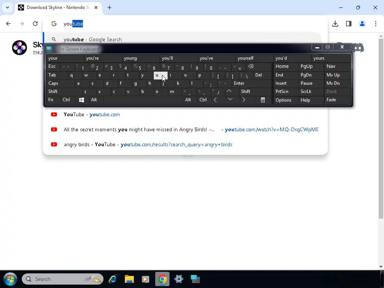Reload the page with the refresh icon

(x=35, y=24)
